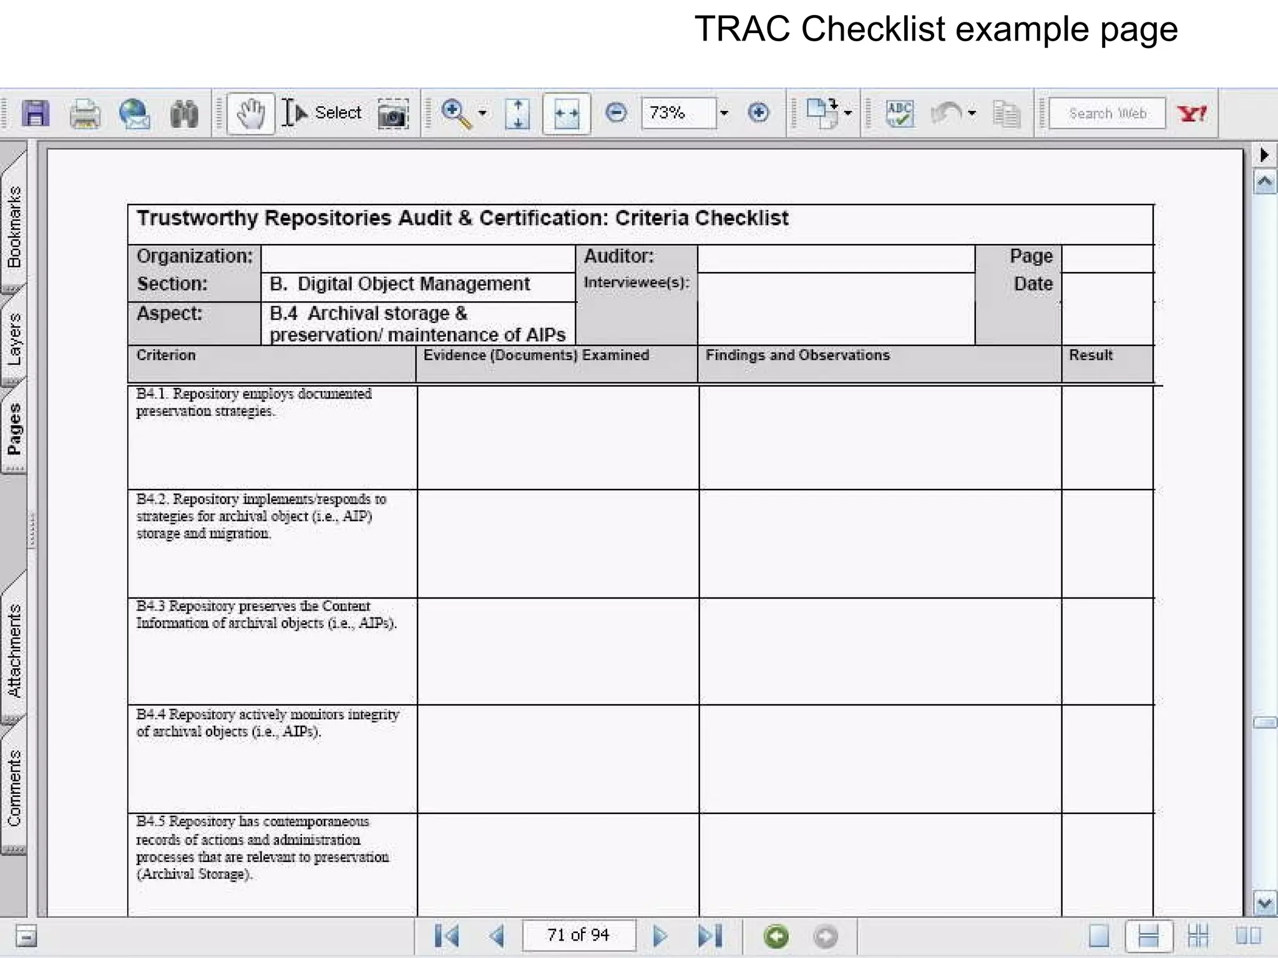Click grey Next View button
Image resolution: width=1278 pixels, height=958 pixels.
(x=826, y=936)
